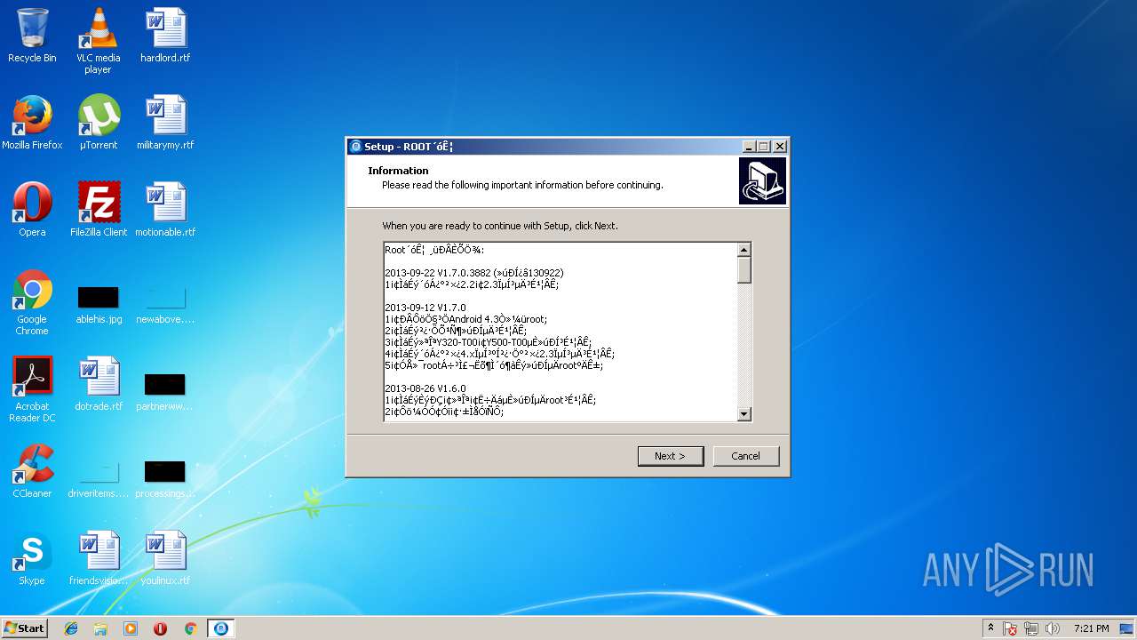The image size is (1137, 640).
Task: Select the dotrade.rtf document
Action: click(99, 384)
